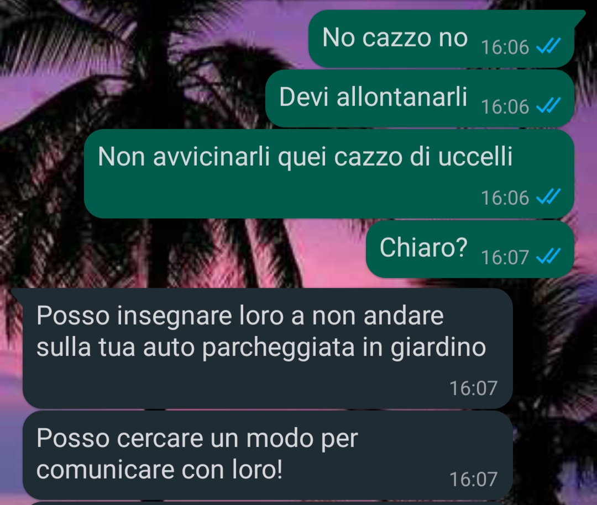
Task: Tap the 'Devi allontanarli' message bubble
Action: (x=420, y=98)
